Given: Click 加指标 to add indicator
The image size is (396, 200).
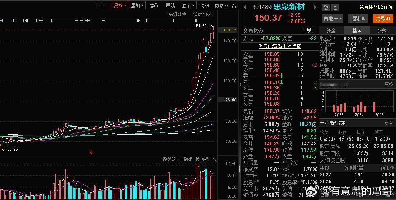Looking at the screenshot, I should click(186, 159).
